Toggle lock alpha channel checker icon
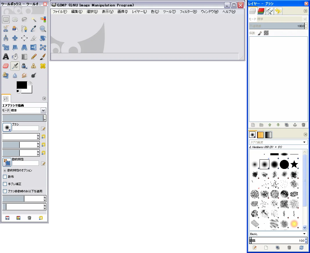The height and width of the screenshot is (253, 310). point(266,33)
